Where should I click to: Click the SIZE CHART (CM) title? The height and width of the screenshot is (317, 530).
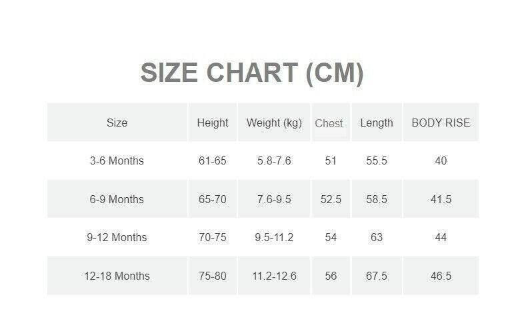pos(252,73)
